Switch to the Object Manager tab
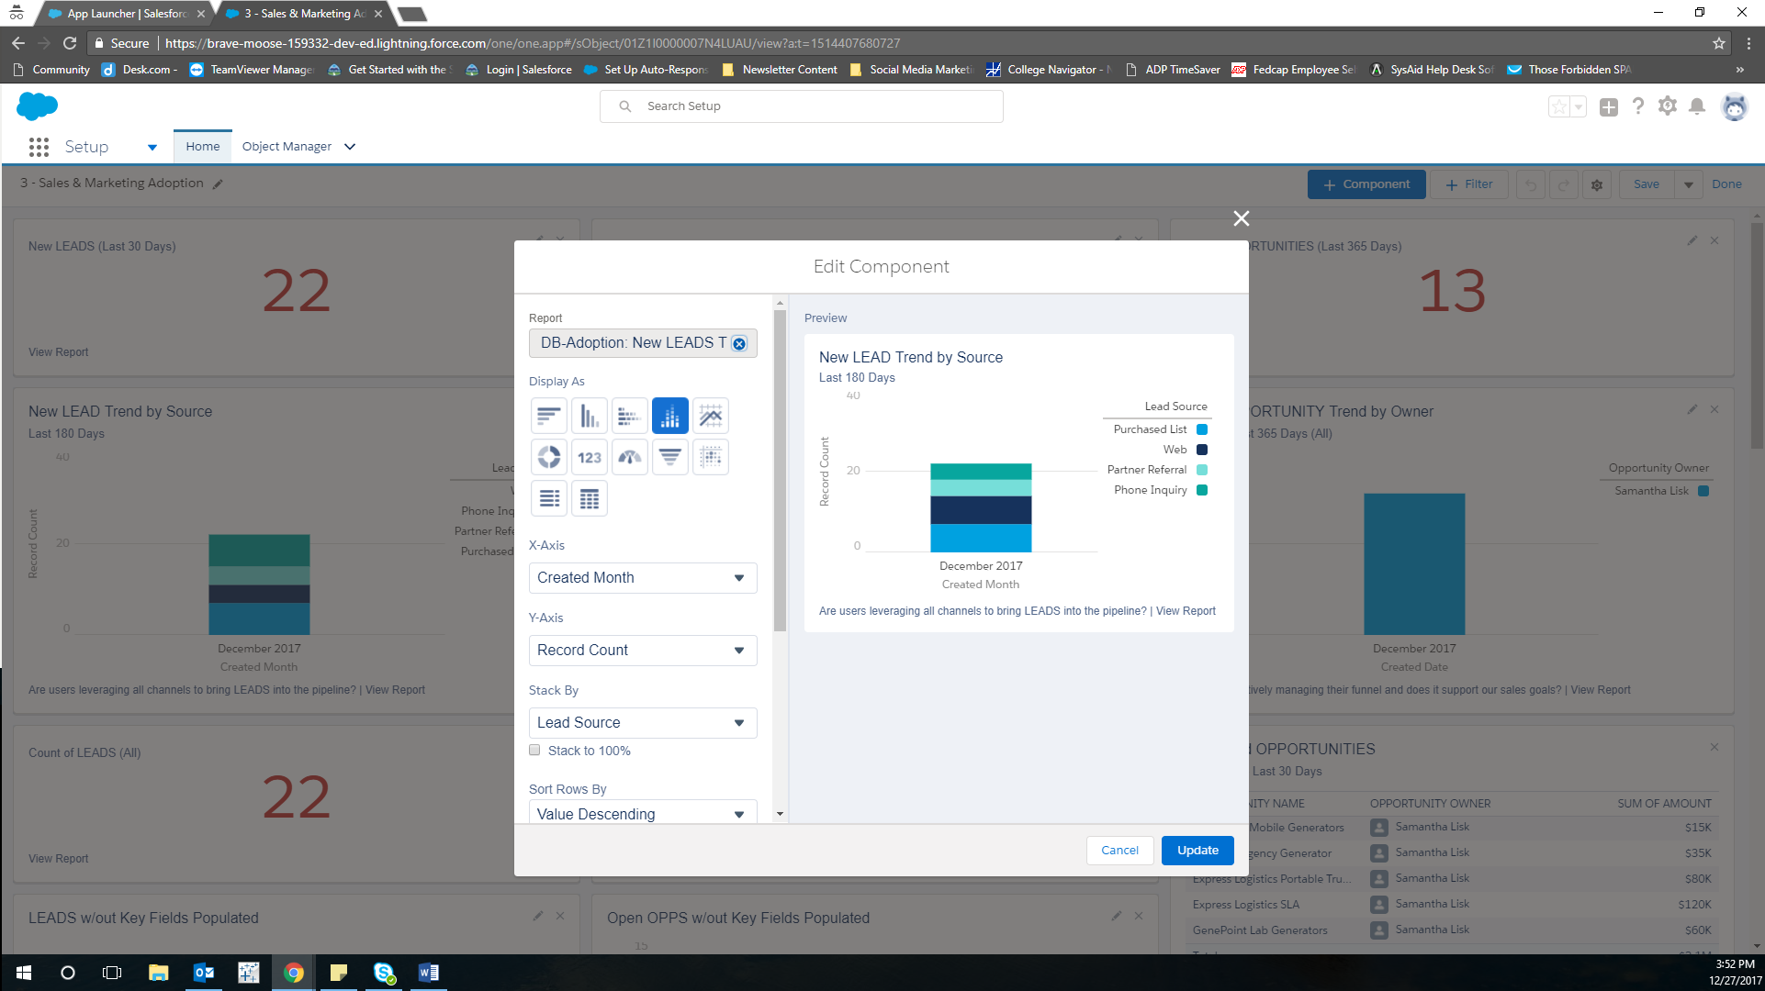This screenshot has height=991, width=1765. tap(287, 146)
